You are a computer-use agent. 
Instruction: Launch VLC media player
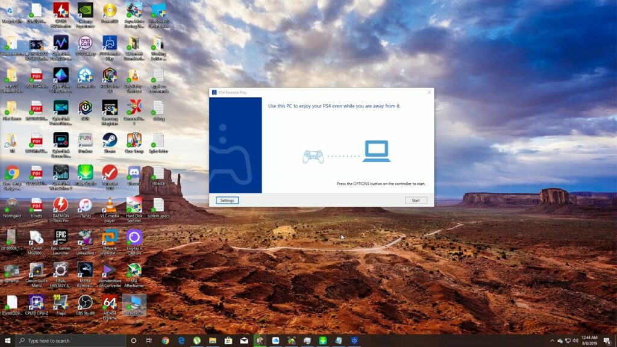(110, 204)
